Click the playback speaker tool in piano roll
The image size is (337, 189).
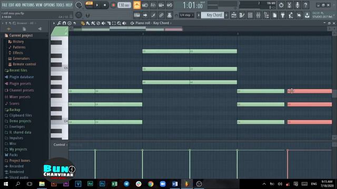point(124,23)
